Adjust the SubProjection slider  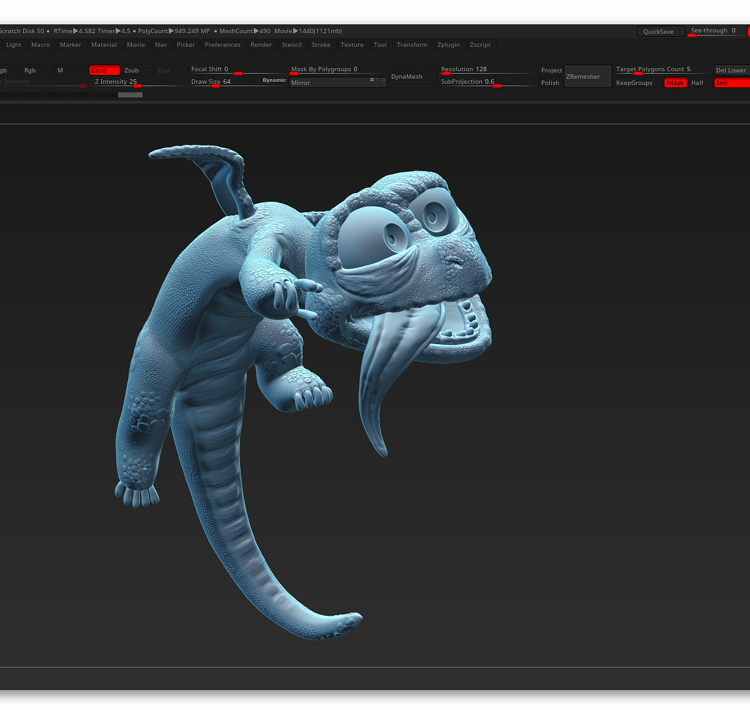click(487, 82)
